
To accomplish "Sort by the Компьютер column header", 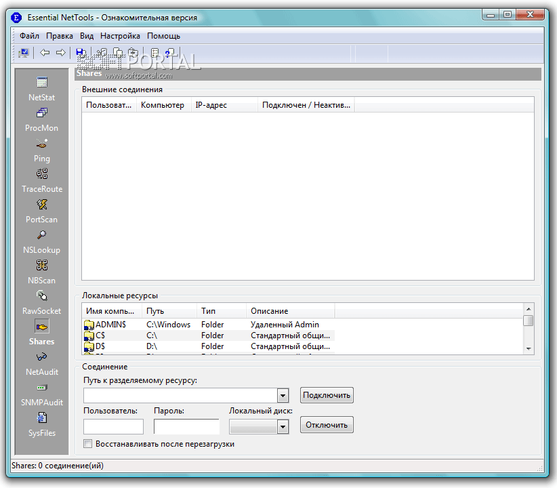I will point(164,105).
